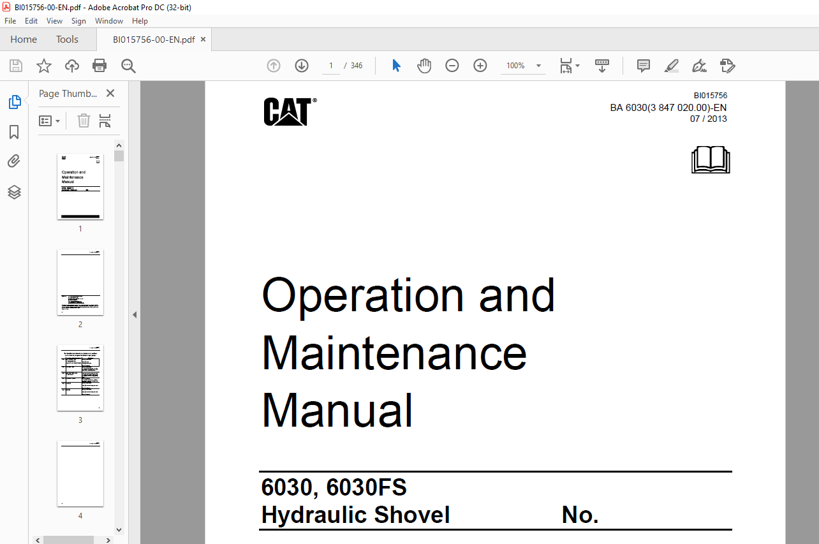Zoom in with the plus icon
This screenshot has height=544, width=819.
click(480, 66)
